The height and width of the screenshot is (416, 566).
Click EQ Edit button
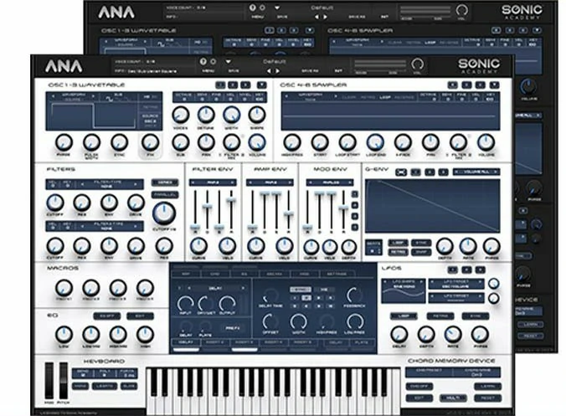pyautogui.click(x=140, y=316)
